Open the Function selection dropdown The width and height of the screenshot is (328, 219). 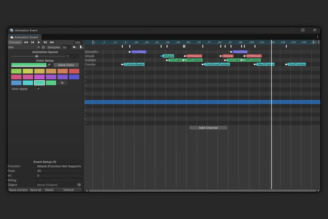[x=59, y=166]
